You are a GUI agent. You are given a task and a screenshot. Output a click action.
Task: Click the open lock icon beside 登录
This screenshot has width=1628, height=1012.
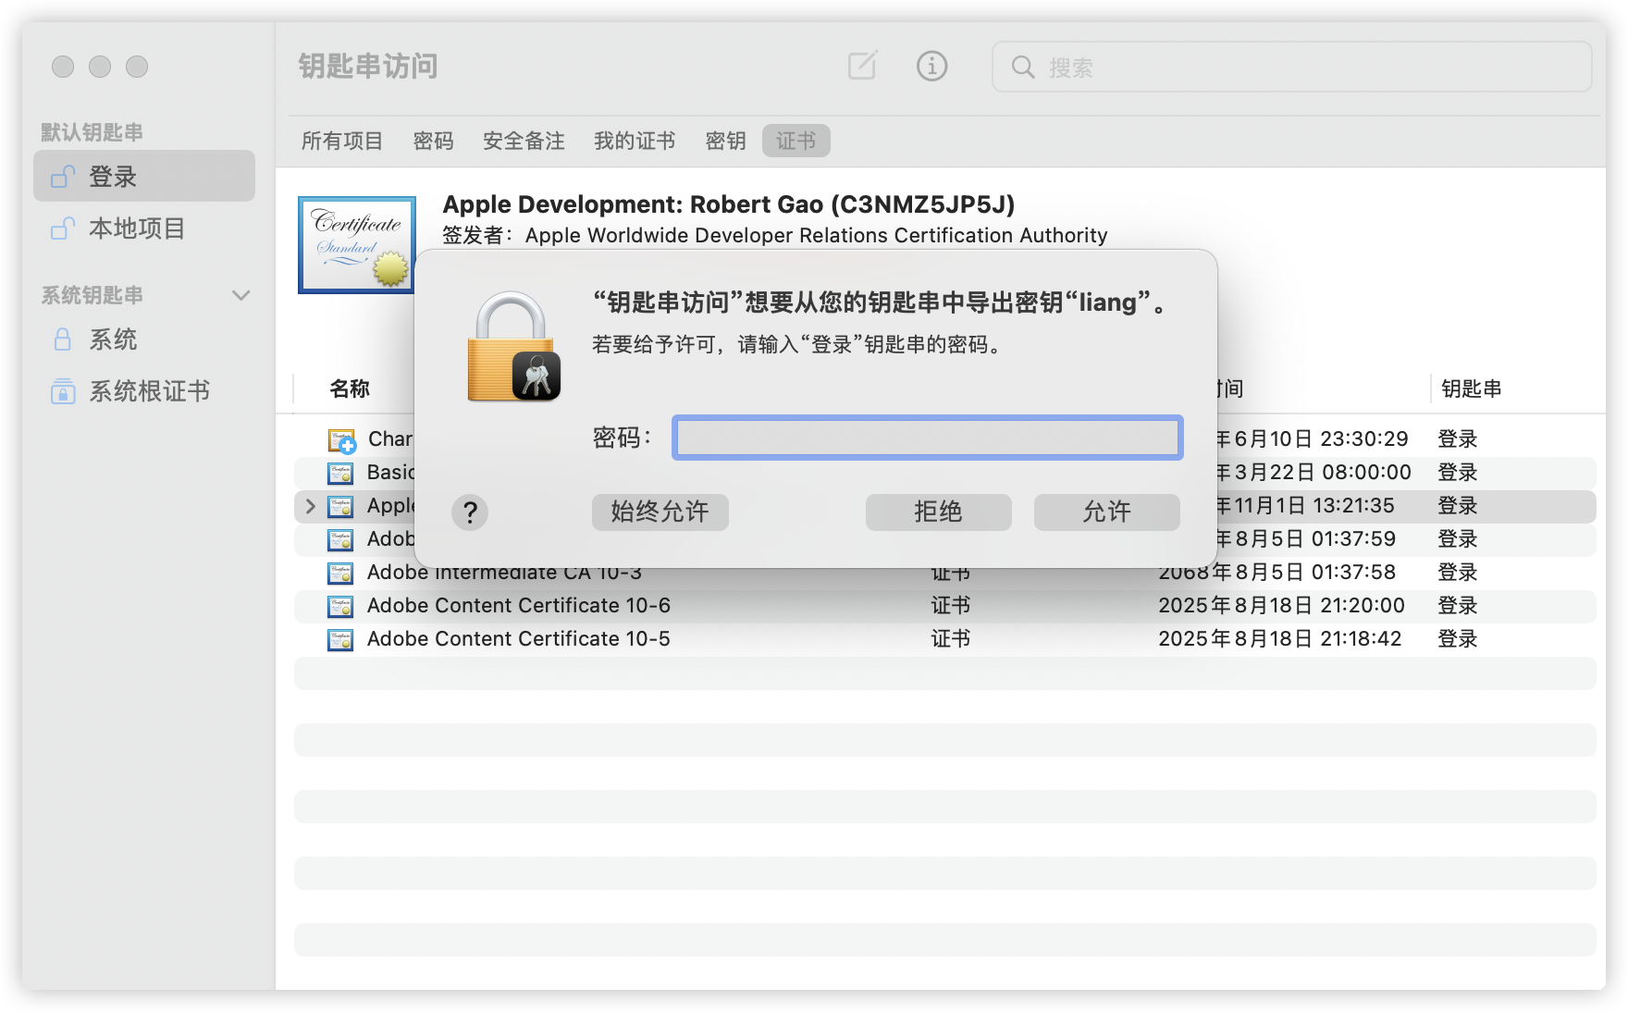[63, 176]
